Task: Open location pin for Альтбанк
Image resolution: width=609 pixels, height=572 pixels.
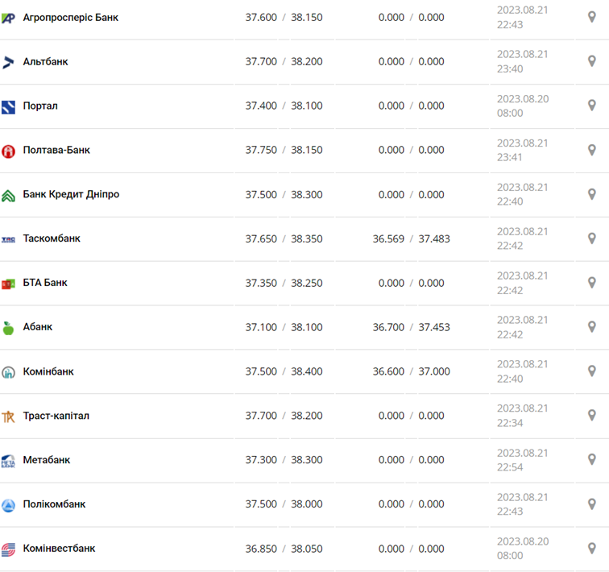Action: pyautogui.click(x=591, y=61)
